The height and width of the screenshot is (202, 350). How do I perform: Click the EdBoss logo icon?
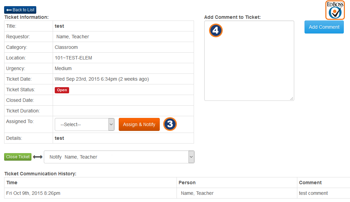[335, 10]
